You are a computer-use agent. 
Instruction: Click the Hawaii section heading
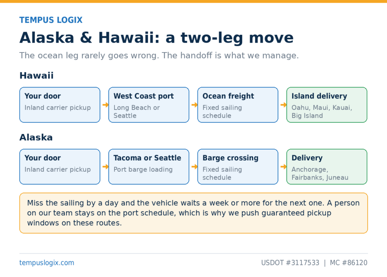(x=37, y=75)
